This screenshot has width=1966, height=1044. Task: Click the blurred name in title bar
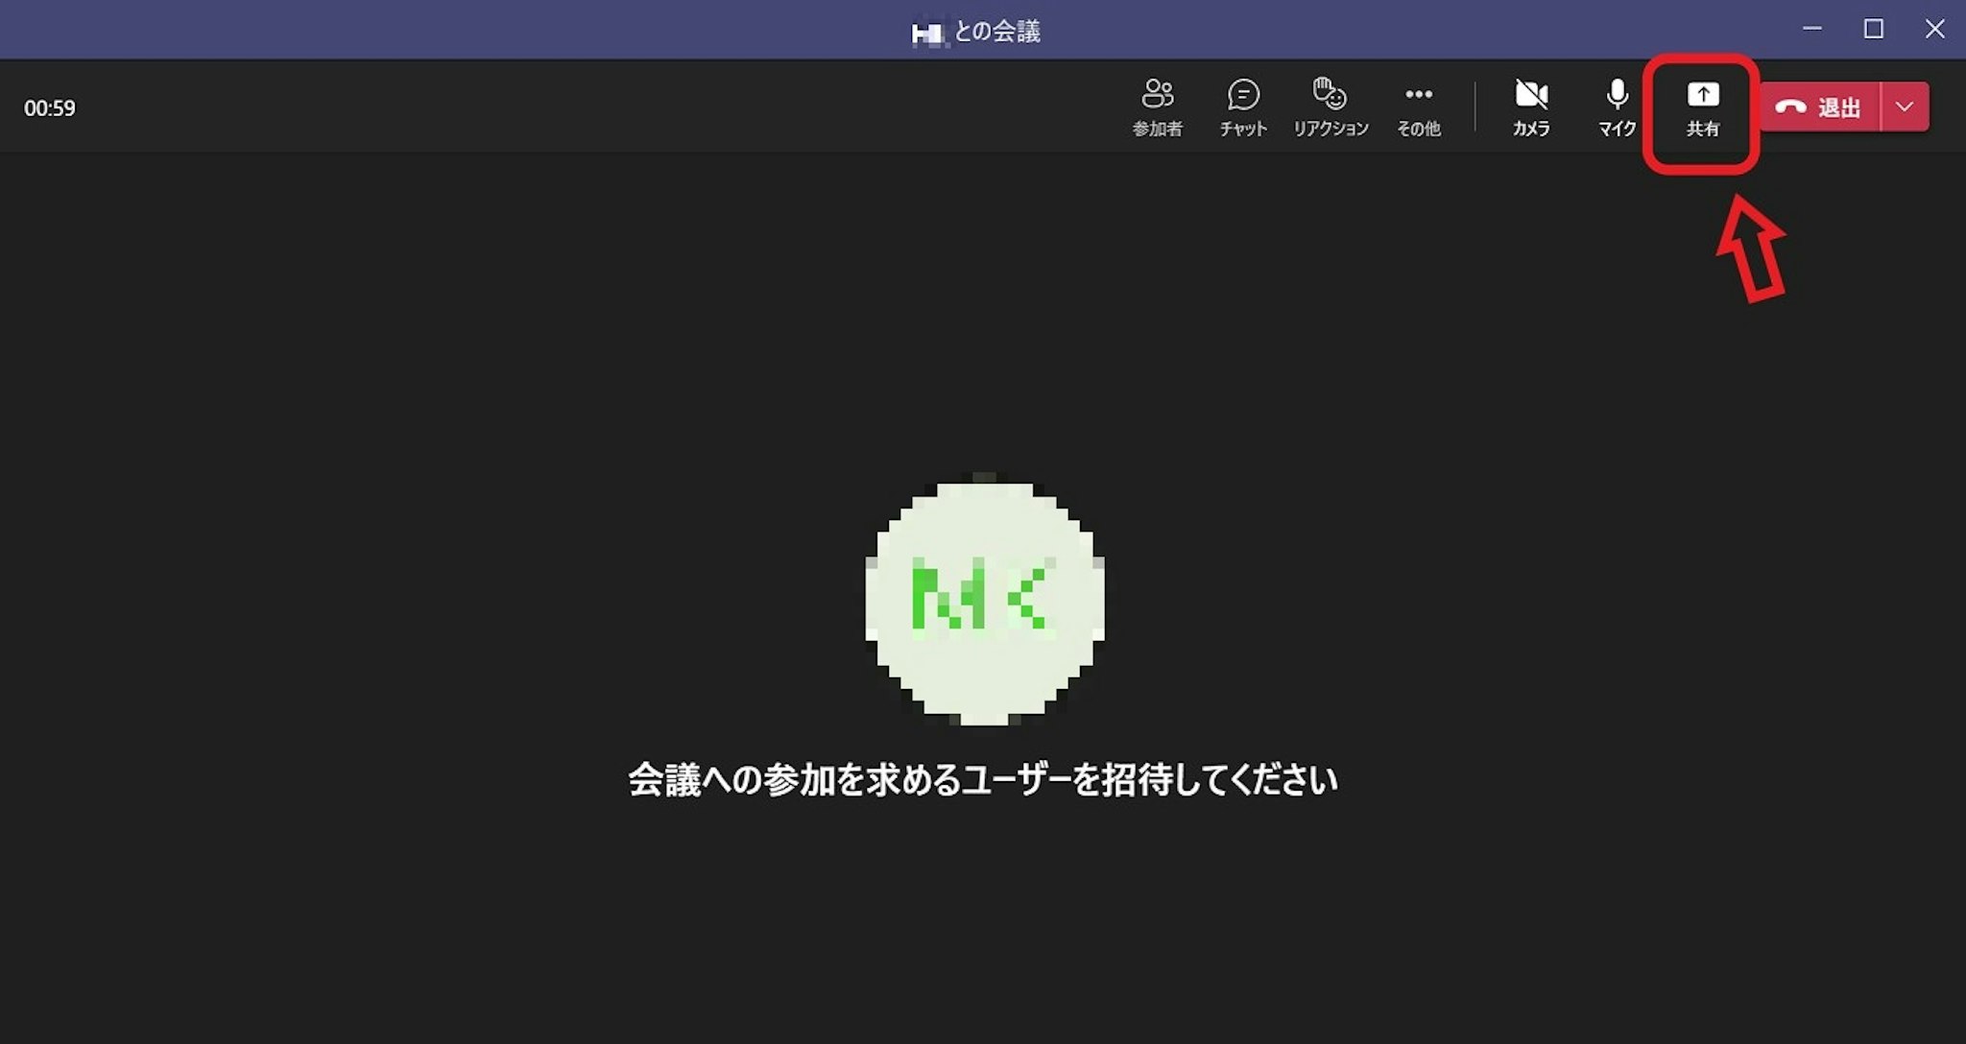pos(927,34)
